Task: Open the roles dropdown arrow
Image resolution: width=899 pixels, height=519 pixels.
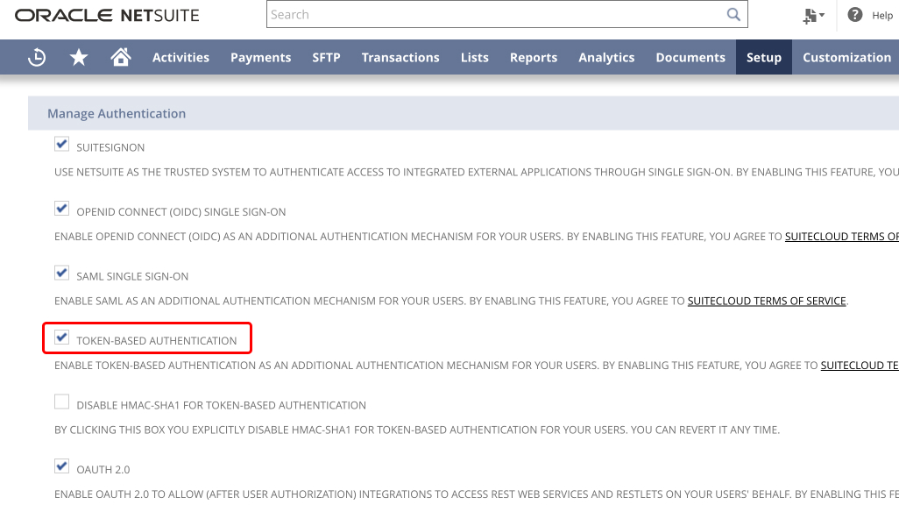Action: pyautogui.click(x=822, y=15)
